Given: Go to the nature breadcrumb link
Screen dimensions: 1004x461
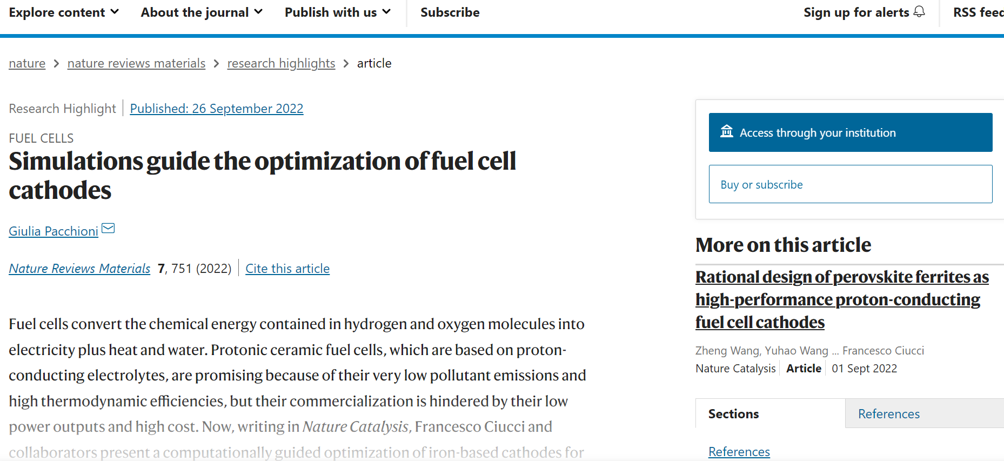Looking at the screenshot, I should (27, 63).
